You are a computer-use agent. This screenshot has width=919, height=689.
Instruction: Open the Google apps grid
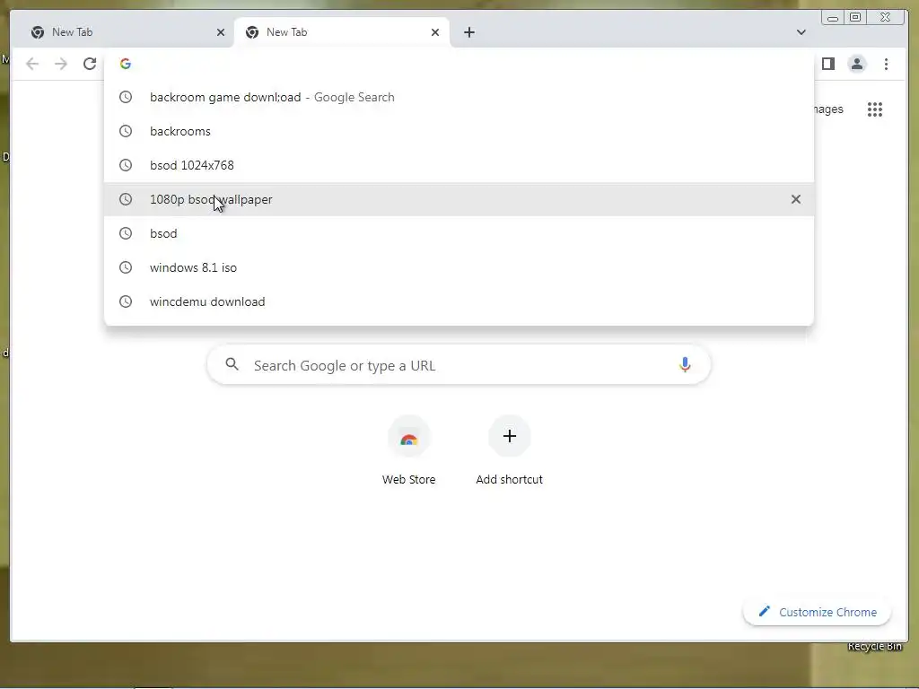(875, 109)
